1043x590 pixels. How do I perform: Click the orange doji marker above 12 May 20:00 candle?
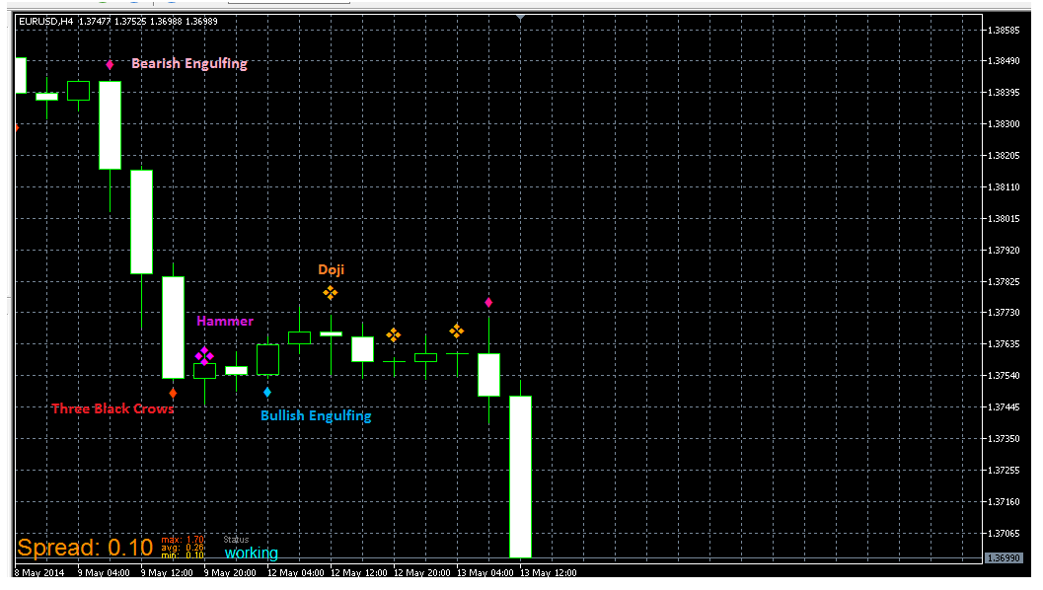click(x=394, y=335)
